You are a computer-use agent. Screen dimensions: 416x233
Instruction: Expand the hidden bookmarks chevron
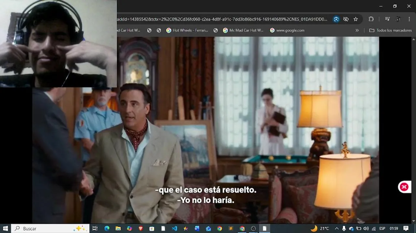(357, 30)
